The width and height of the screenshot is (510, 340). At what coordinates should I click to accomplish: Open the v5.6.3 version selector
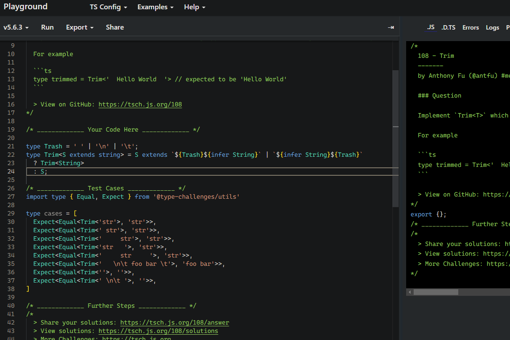pyautogui.click(x=16, y=27)
